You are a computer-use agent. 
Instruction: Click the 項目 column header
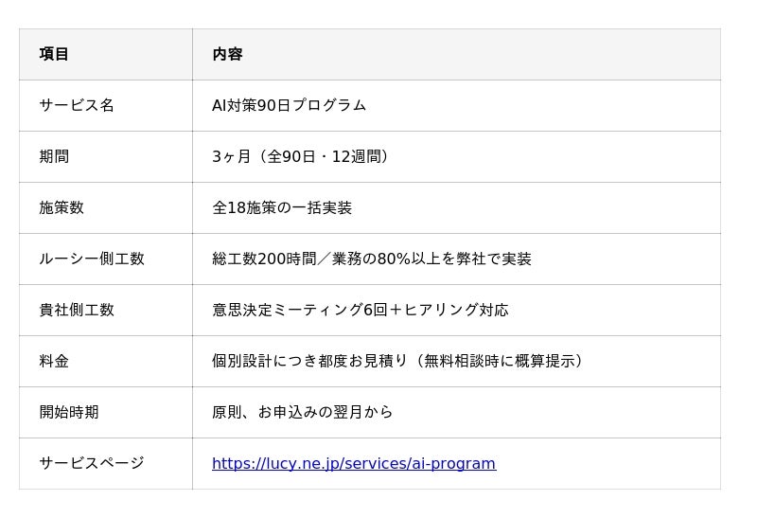pos(54,54)
